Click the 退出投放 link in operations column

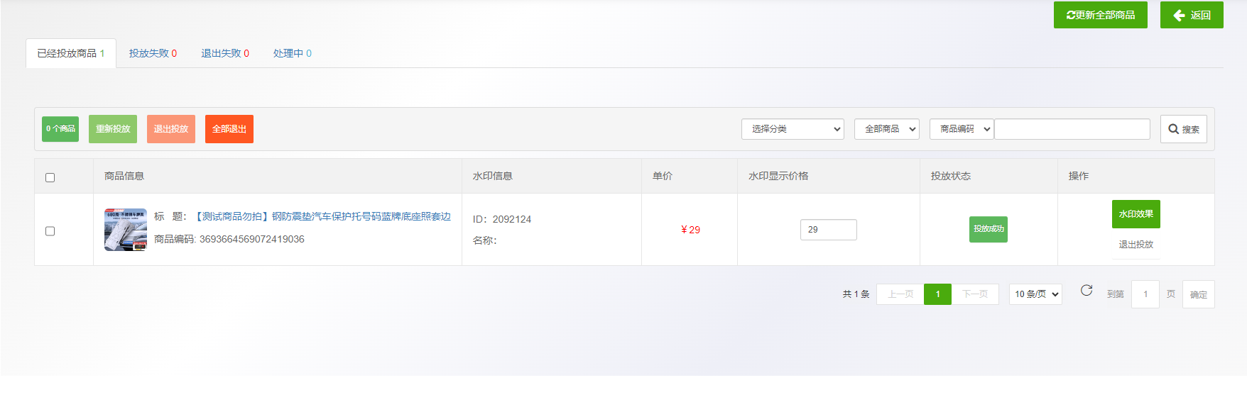pos(1136,245)
